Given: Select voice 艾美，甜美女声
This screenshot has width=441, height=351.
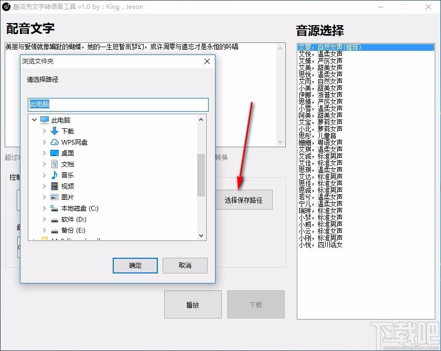Looking at the screenshot, I should click(x=320, y=68).
